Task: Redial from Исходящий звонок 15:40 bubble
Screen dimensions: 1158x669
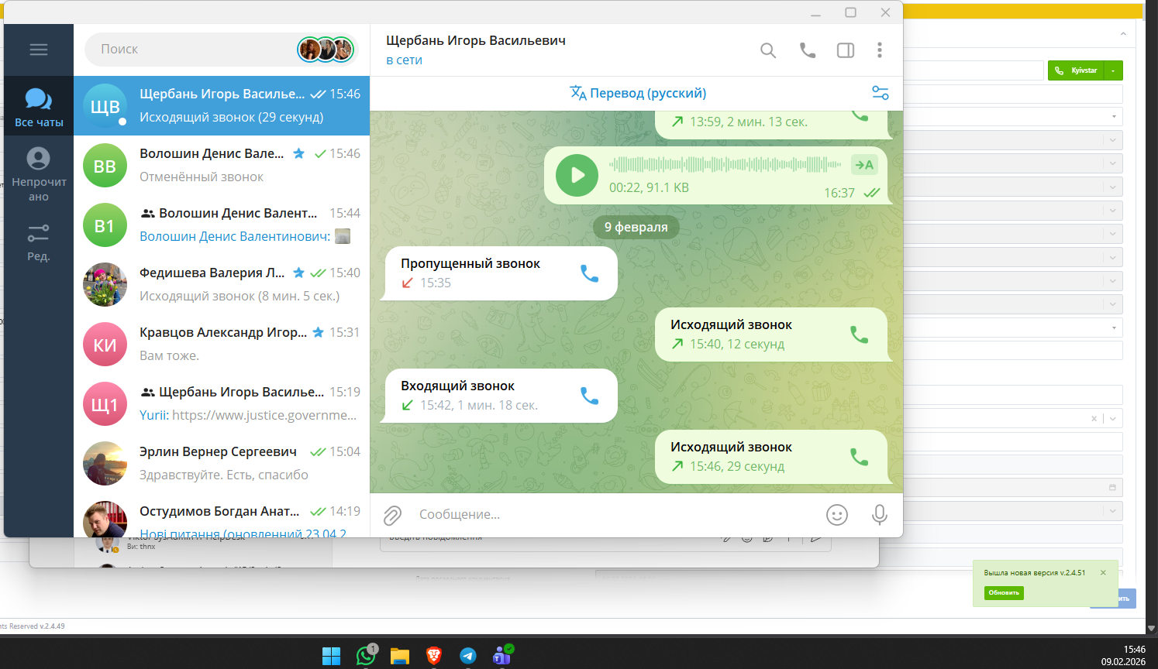Action: pos(860,334)
